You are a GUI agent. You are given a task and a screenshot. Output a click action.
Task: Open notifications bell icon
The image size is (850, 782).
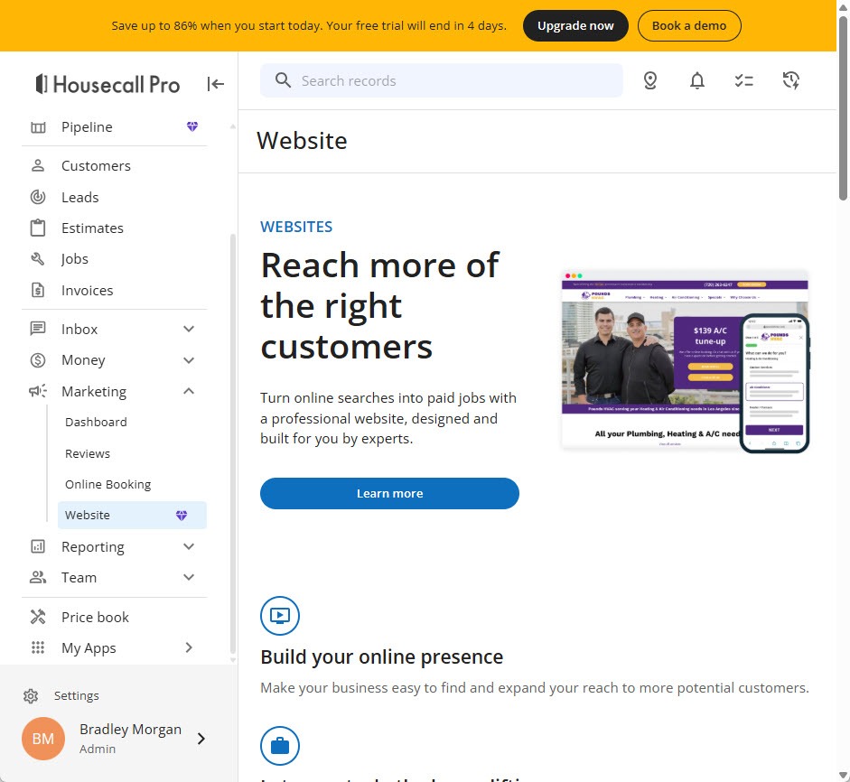696,80
